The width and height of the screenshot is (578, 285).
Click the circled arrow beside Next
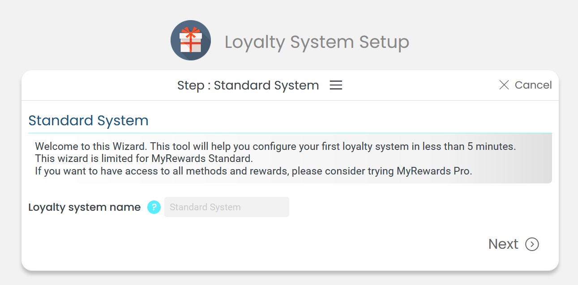(x=532, y=244)
